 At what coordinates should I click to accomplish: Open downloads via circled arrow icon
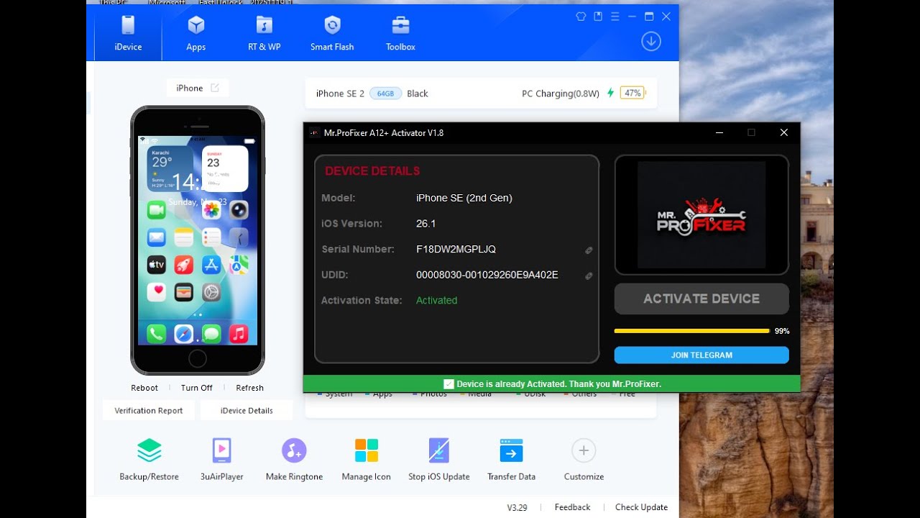point(651,41)
